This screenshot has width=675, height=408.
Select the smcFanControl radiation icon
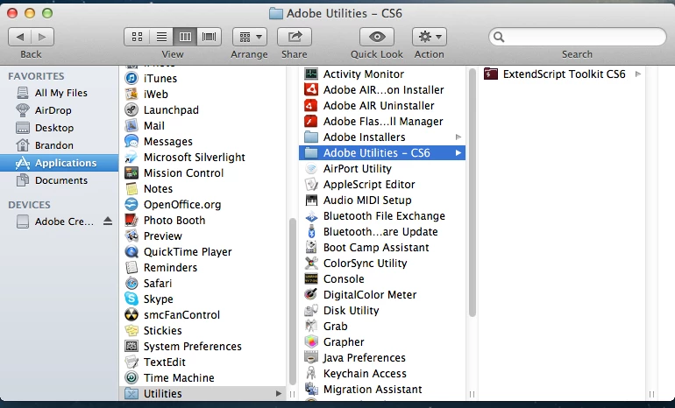tap(131, 314)
